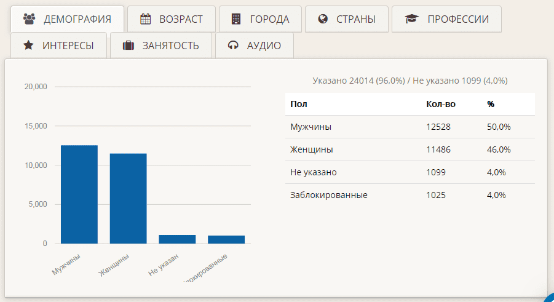Open the СТРАНЫ tab label
The width and height of the screenshot is (554, 302).
click(356, 19)
